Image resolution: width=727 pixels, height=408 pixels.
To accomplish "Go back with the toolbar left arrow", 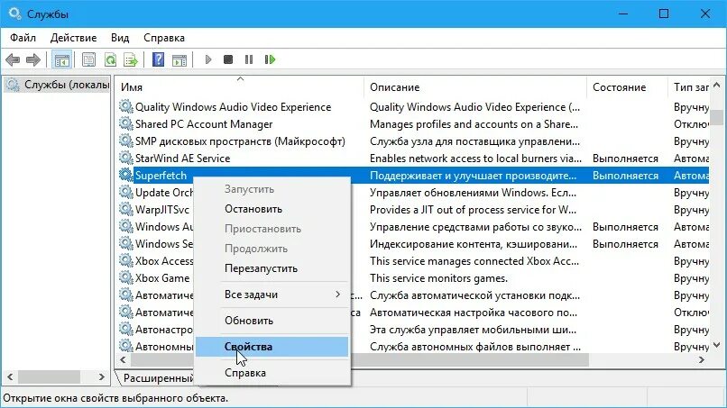I will (x=13, y=59).
